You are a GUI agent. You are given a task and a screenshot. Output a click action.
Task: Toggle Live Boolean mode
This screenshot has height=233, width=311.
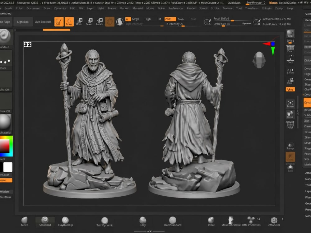[x=43, y=22]
